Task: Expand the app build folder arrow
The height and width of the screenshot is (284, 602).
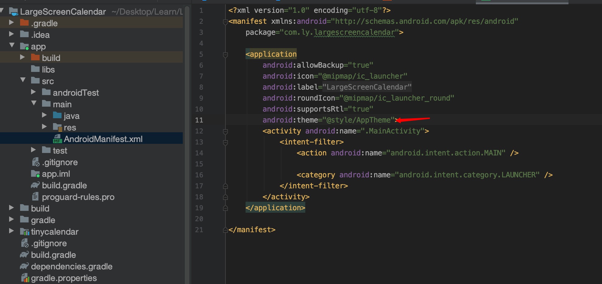Action: coord(22,57)
